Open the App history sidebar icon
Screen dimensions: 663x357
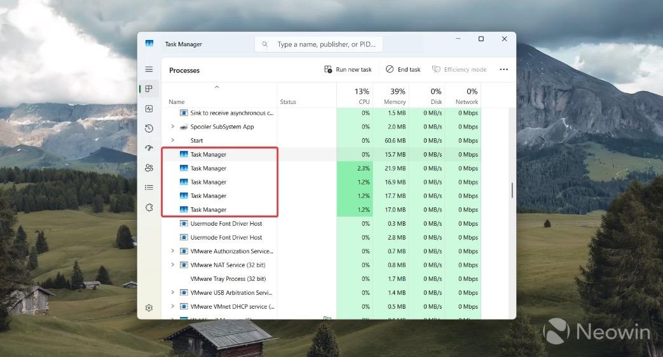coord(149,128)
